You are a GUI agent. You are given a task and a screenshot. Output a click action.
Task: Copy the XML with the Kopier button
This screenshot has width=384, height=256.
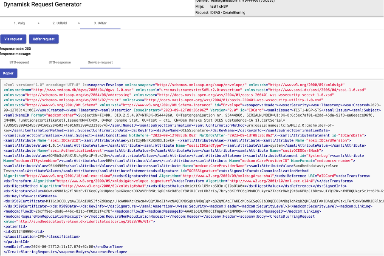[x=8, y=74]
